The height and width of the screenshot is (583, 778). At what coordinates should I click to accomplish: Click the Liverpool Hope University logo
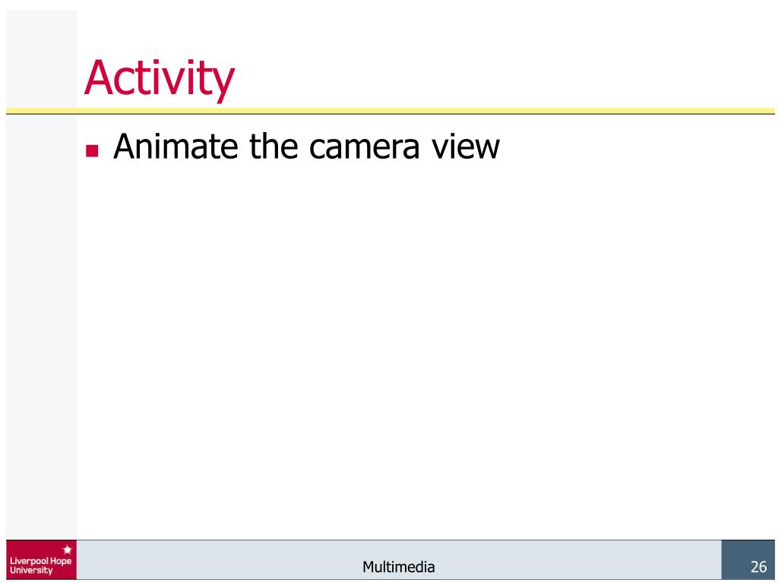coord(41,559)
